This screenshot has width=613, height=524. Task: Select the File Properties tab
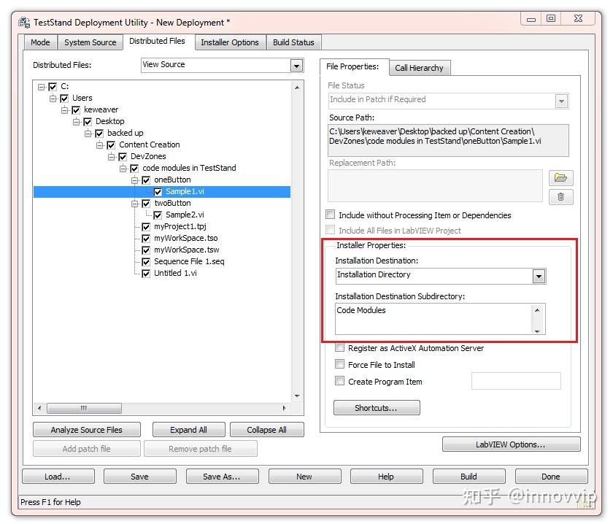pos(352,66)
